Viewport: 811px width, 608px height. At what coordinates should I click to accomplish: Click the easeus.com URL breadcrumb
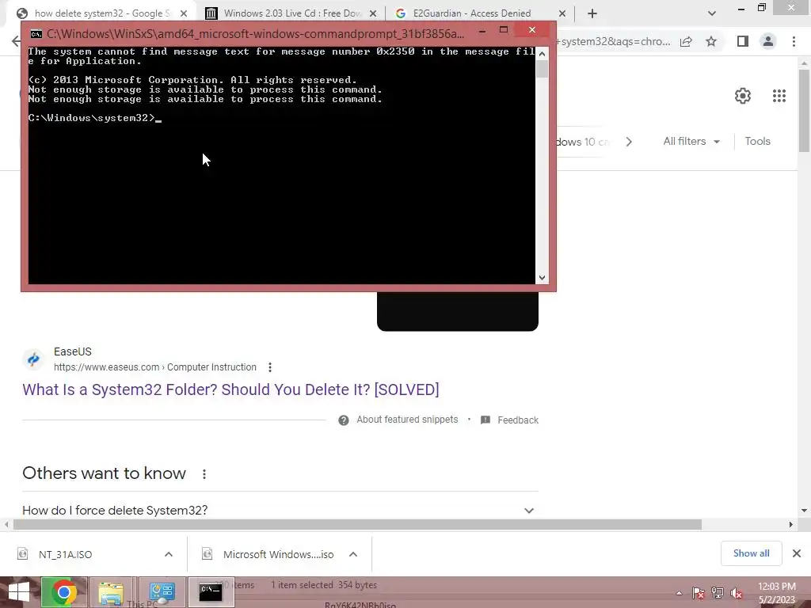(155, 367)
